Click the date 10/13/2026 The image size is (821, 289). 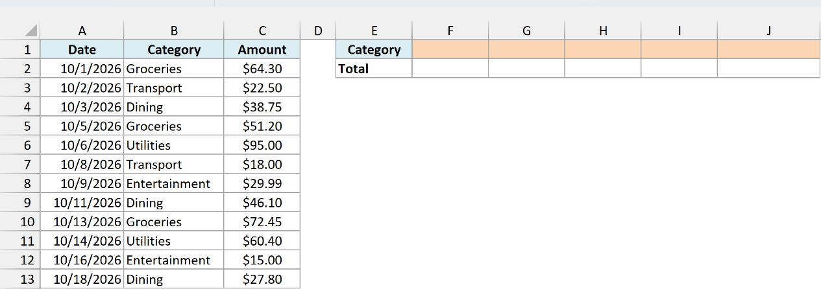click(x=88, y=222)
